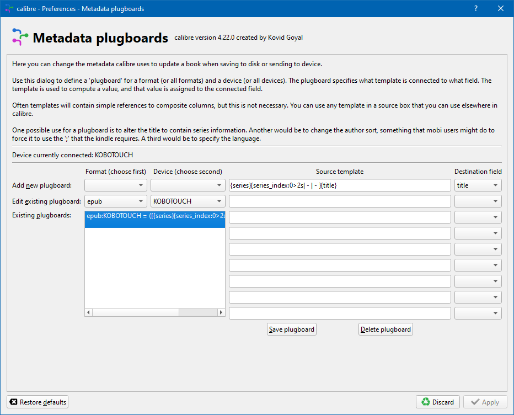Open the third row's destination field dropdown
The image size is (514, 415).
478,217
